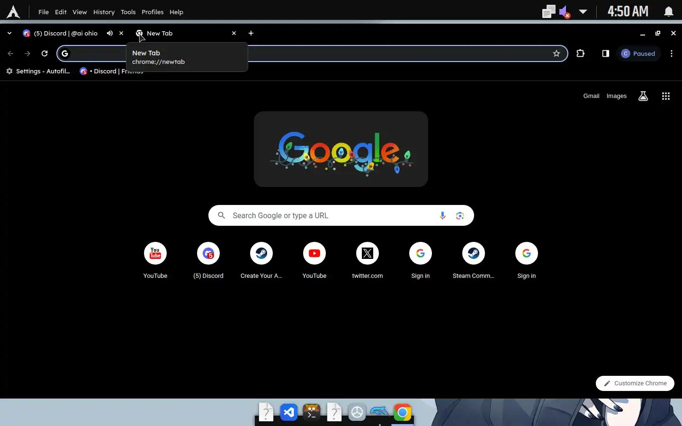Open the Profiles menu
This screenshot has width=682, height=426.
[153, 12]
